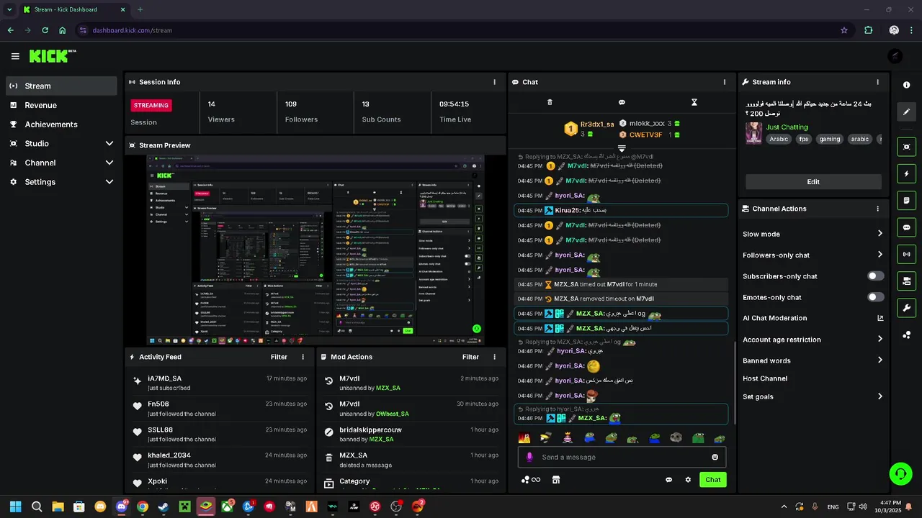Click the speech bubble icon under Chat title
The width and height of the screenshot is (922, 518).
pyautogui.click(x=622, y=102)
